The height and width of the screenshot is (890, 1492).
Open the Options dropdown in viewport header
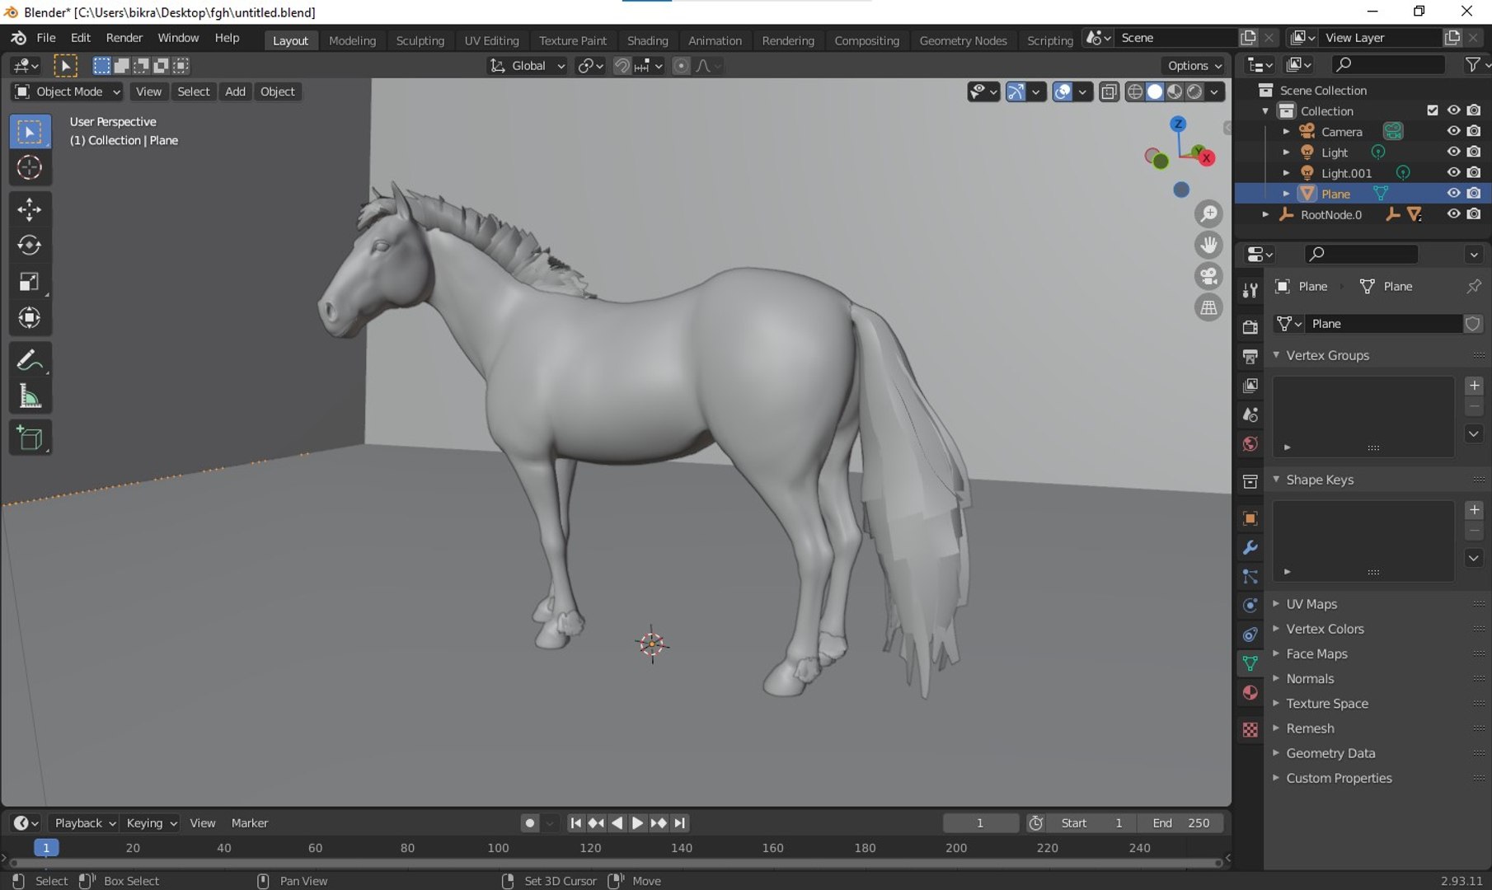pyautogui.click(x=1194, y=66)
